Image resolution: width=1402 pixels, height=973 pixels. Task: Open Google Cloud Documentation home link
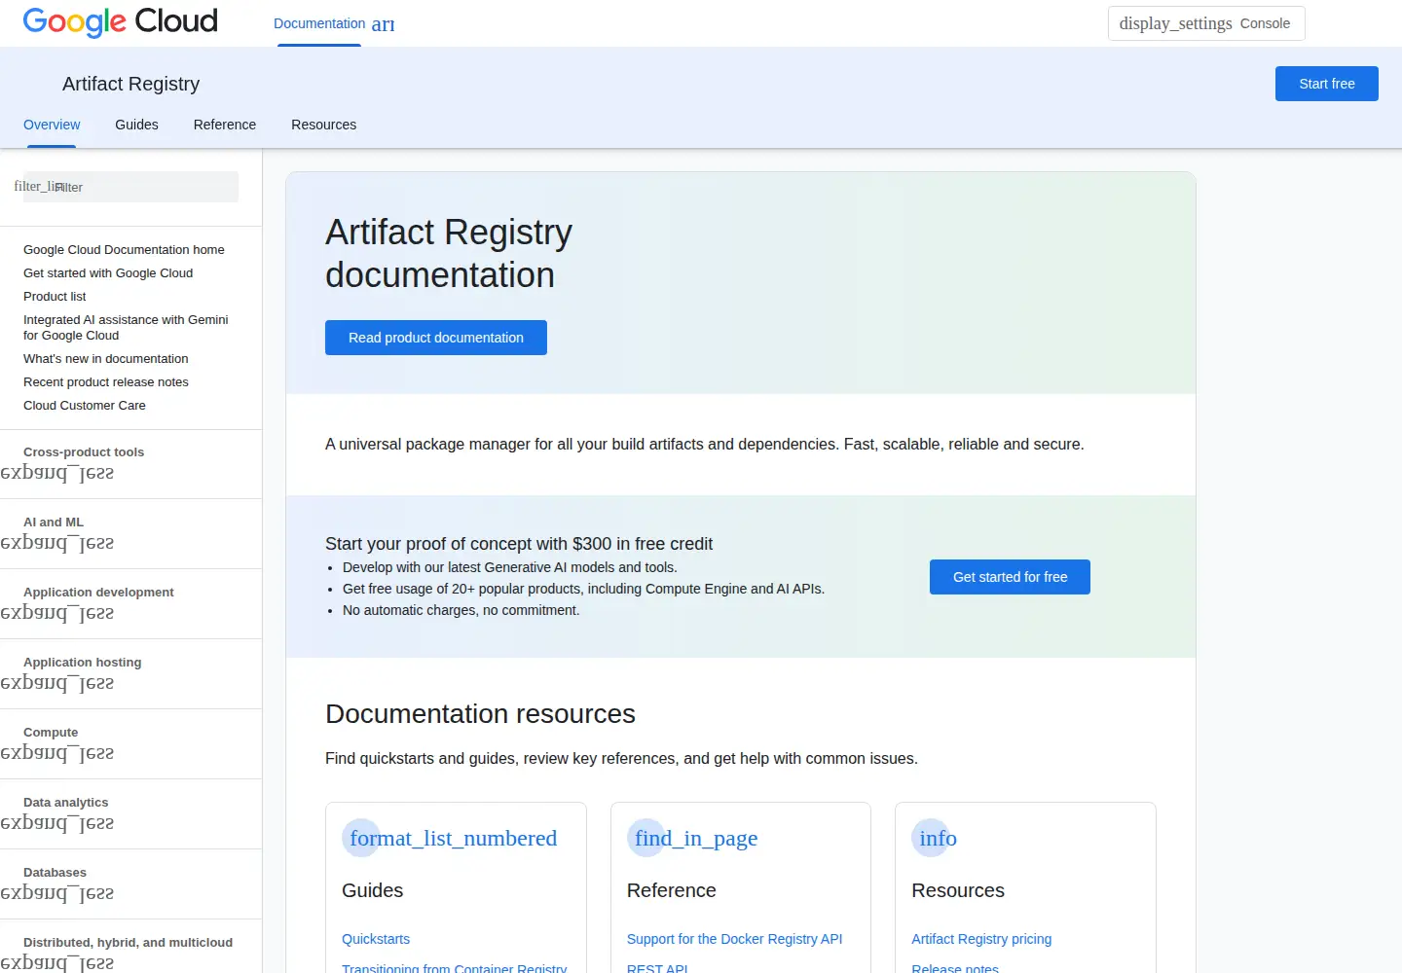pos(124,250)
